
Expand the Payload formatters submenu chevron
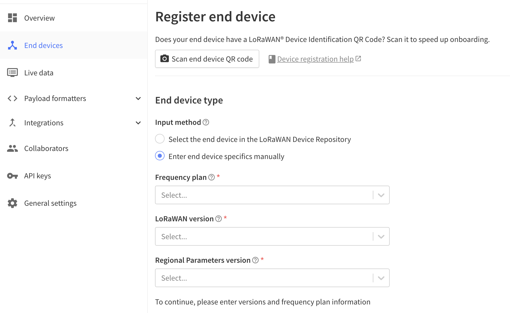[x=138, y=98]
